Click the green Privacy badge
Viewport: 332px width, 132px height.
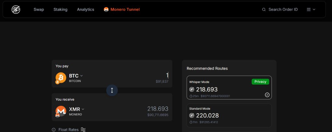tap(260, 82)
